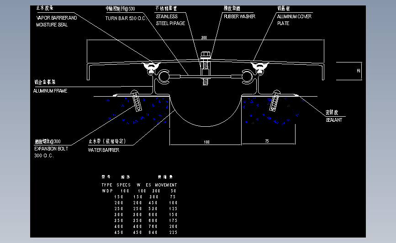Select the 840 value in the ES column
Image resolution: width=396 pixels, height=243 pixels.
[x=153, y=233]
